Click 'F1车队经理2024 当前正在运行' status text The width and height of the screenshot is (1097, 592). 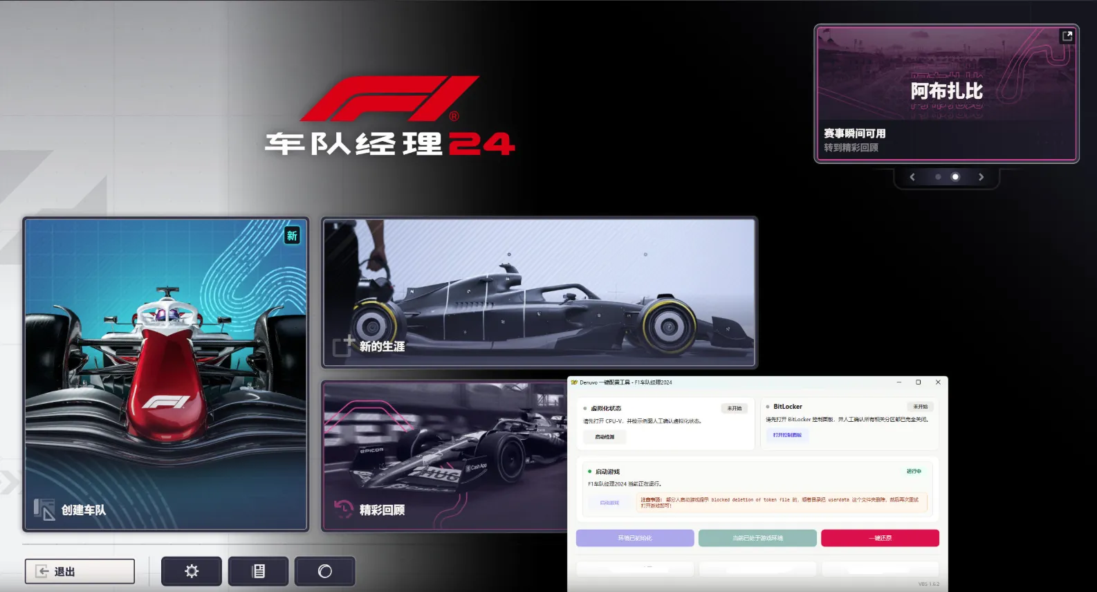click(625, 484)
